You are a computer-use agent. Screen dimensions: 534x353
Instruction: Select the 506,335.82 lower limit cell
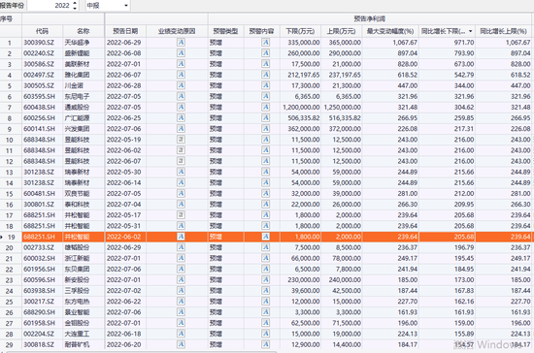point(300,118)
